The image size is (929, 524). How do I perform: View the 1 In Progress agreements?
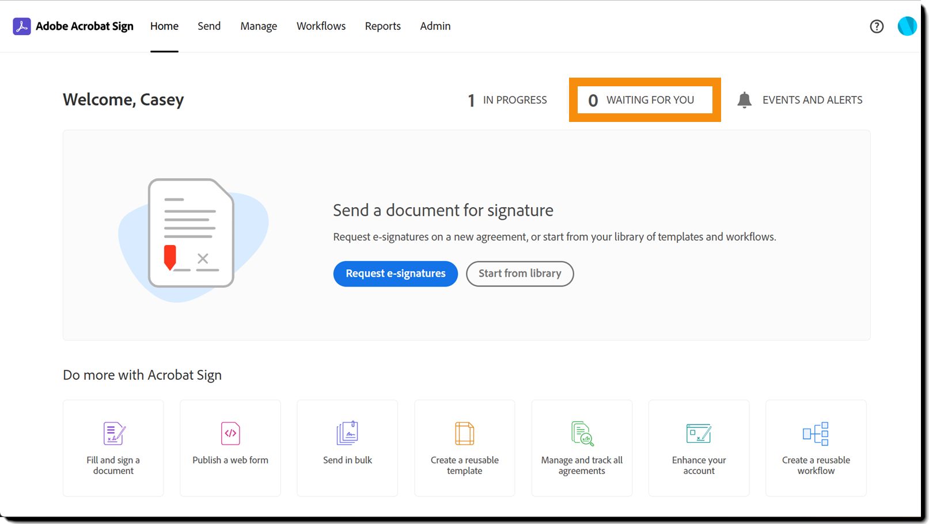(507, 100)
